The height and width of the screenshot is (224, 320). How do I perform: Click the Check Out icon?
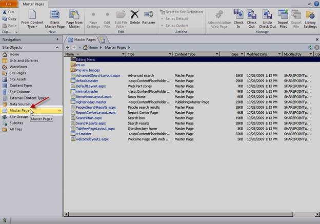pyautogui.click(x=251, y=14)
